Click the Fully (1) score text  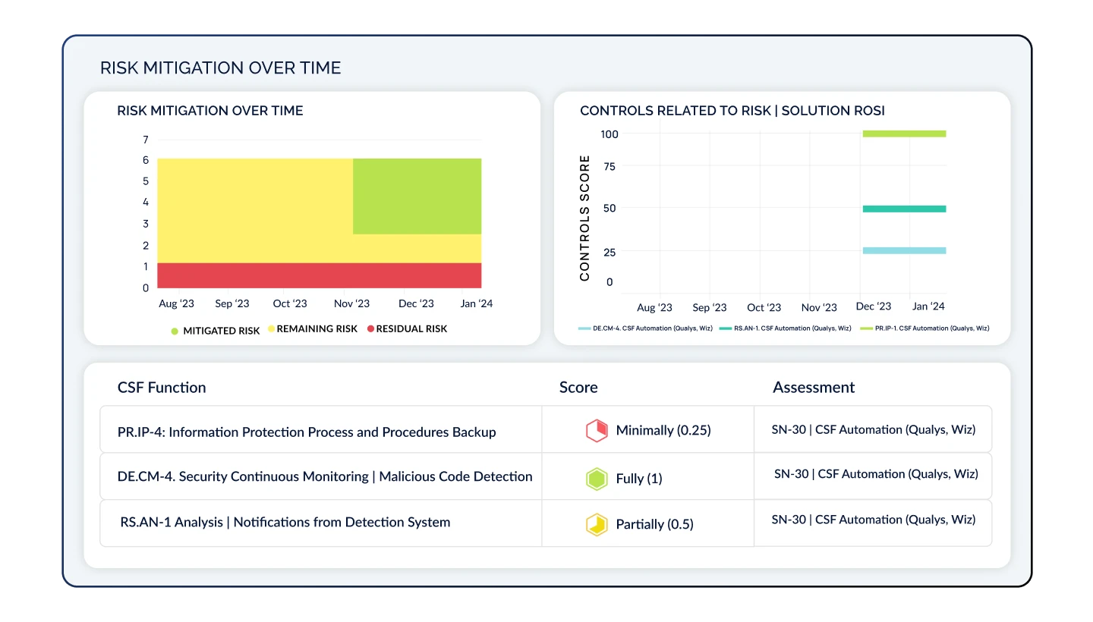(x=639, y=479)
